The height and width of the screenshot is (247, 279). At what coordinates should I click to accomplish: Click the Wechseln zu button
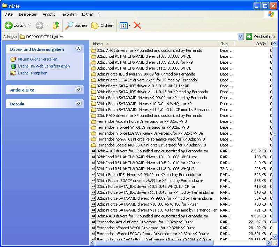[x=260, y=37]
